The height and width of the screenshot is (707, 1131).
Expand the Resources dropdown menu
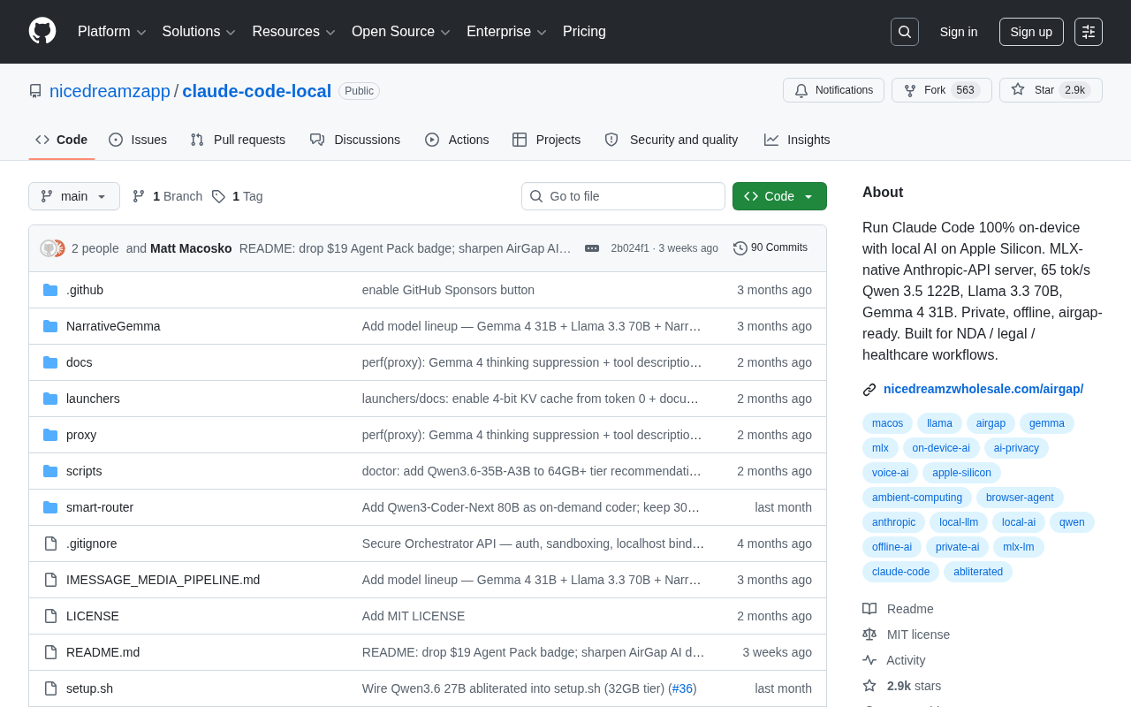[x=294, y=32]
